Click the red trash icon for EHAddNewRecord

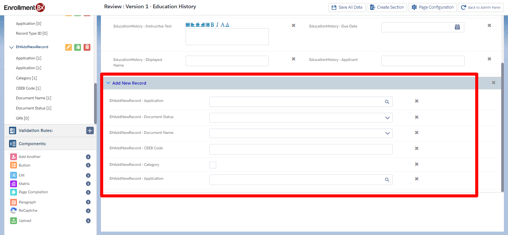click(87, 47)
